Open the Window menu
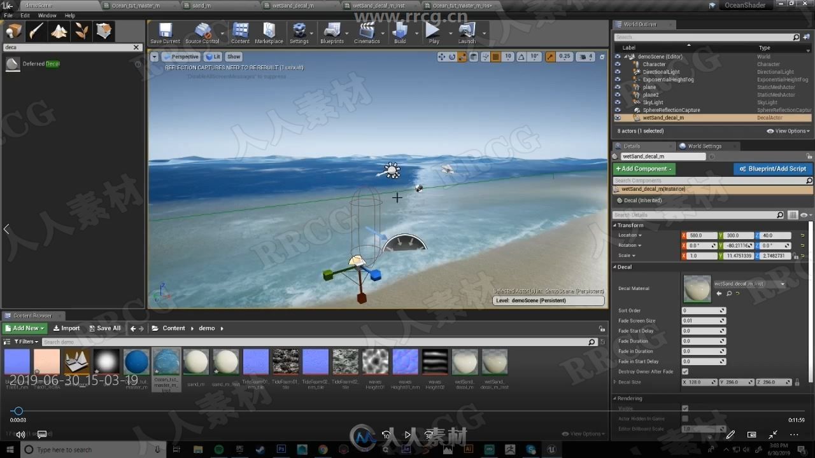The width and height of the screenshot is (815, 458). point(46,15)
